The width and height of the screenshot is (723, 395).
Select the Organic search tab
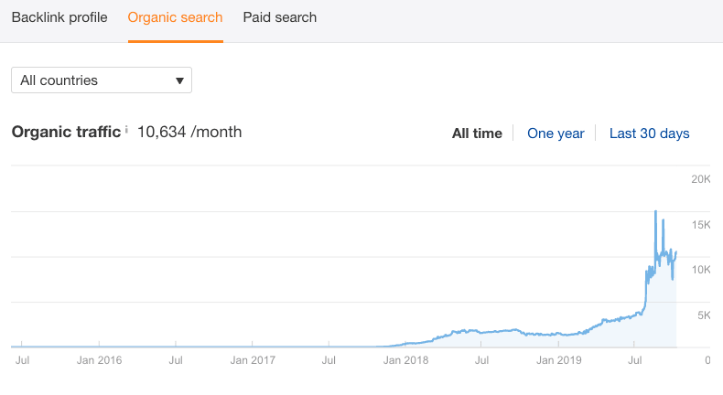[175, 17]
